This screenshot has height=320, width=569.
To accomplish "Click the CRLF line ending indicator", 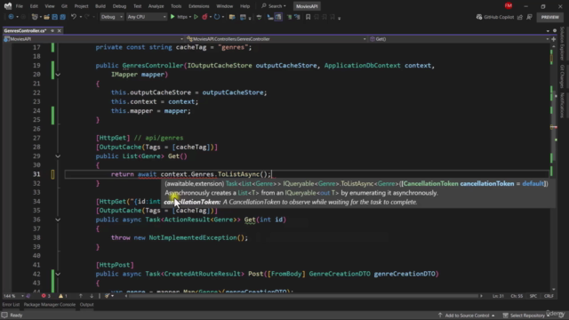I will 549,296.
